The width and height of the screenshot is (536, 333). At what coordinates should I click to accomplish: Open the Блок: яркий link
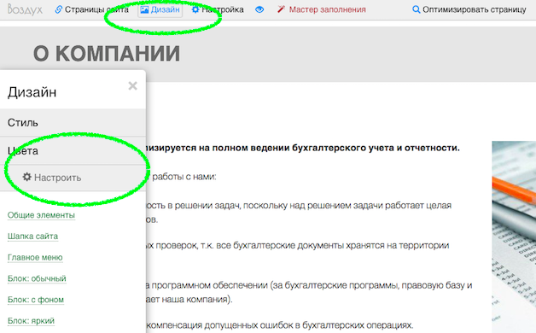tap(31, 321)
